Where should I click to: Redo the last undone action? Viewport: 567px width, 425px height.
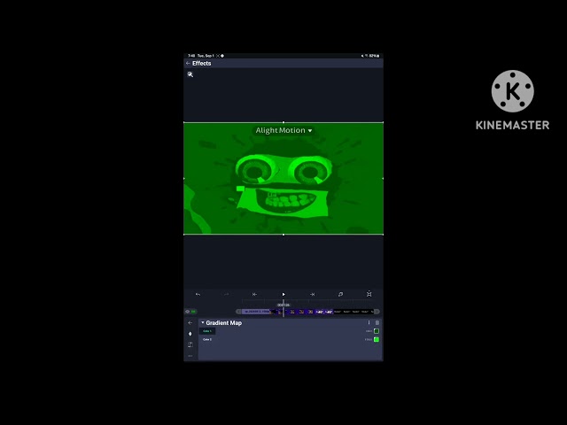pyautogui.click(x=227, y=294)
